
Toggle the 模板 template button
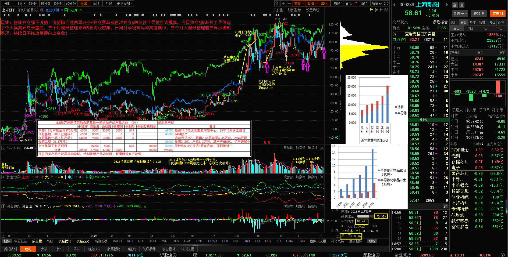[372, 241]
